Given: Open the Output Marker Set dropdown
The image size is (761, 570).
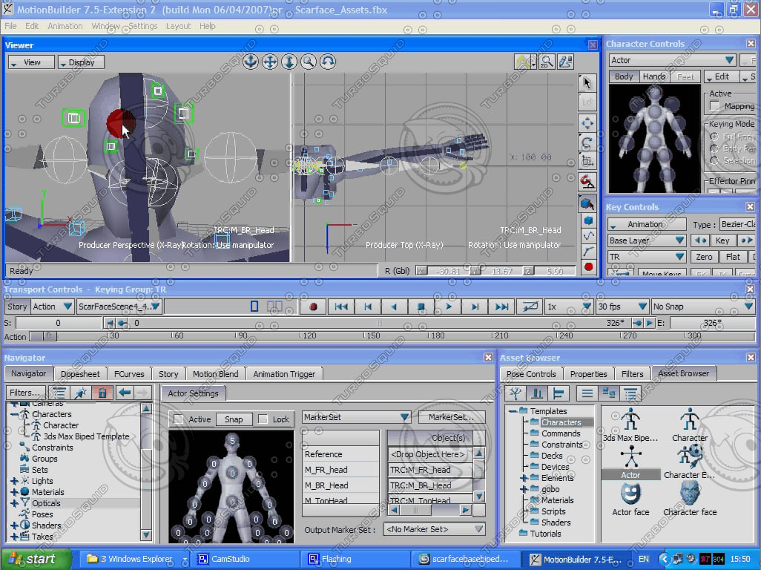Looking at the screenshot, I should 435,529.
